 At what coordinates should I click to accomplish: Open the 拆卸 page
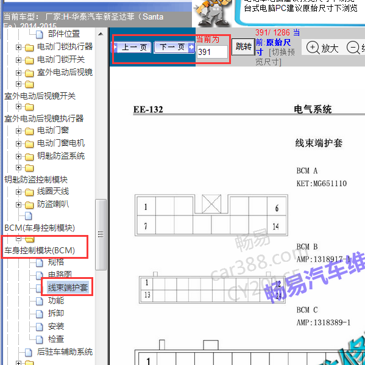tap(56, 313)
